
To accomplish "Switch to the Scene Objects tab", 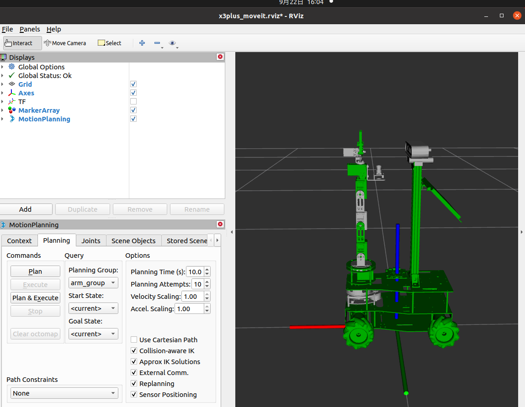I will [x=133, y=241].
